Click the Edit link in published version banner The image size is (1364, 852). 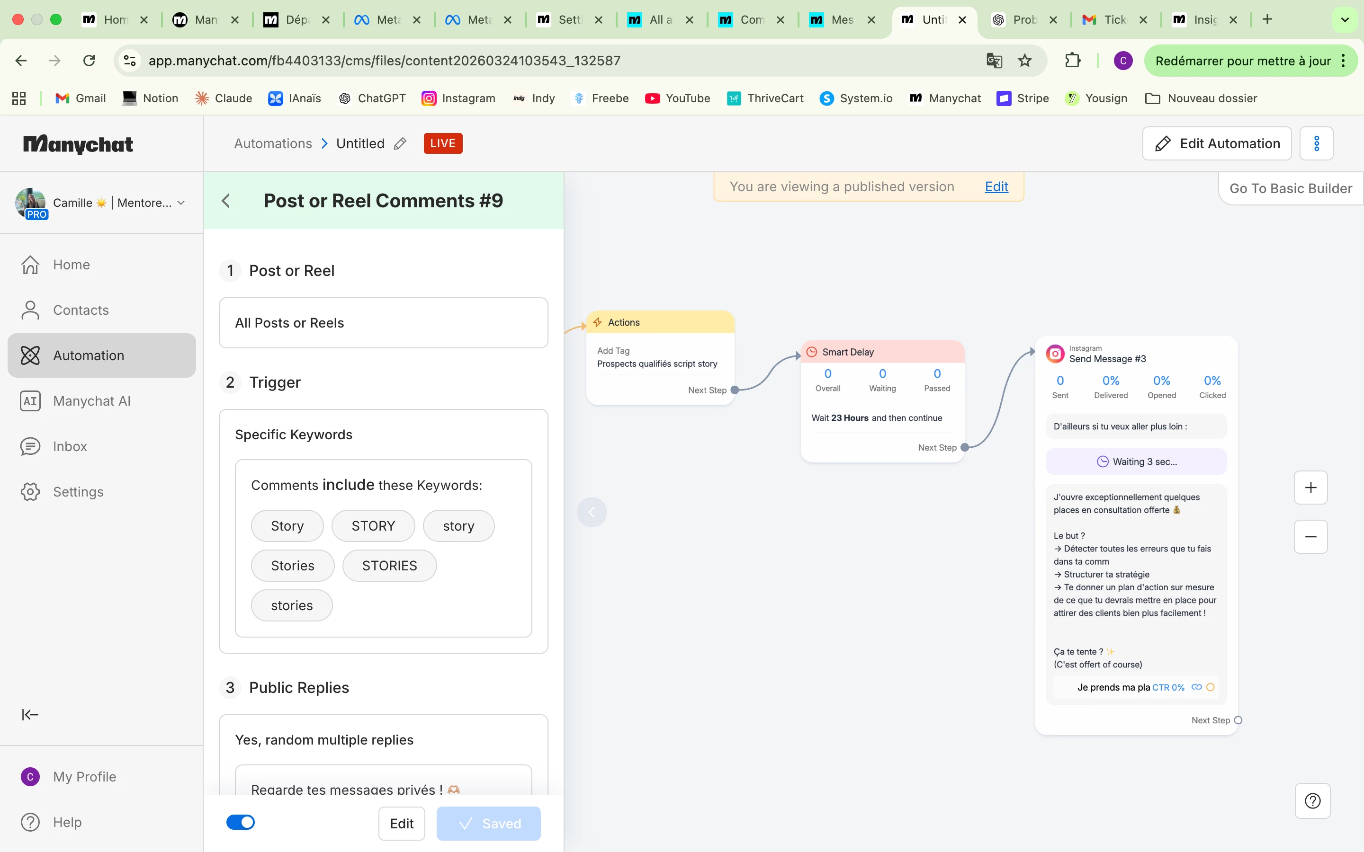click(x=996, y=186)
